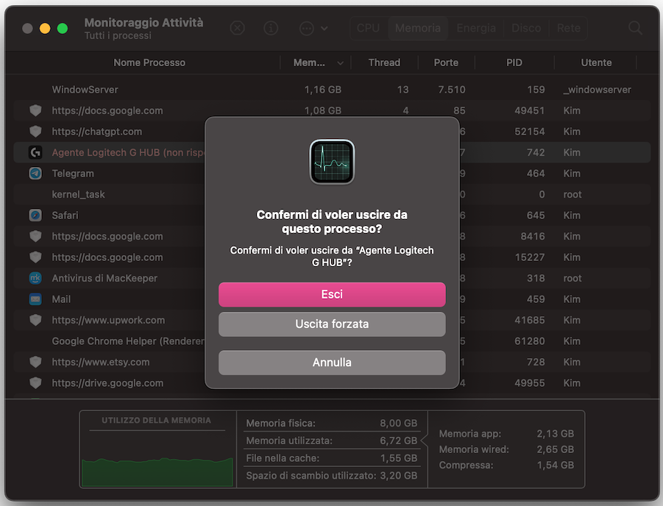The height and width of the screenshot is (506, 663).
Task: Toggle sort order via the Mem… column chevron
Action: coord(339,63)
